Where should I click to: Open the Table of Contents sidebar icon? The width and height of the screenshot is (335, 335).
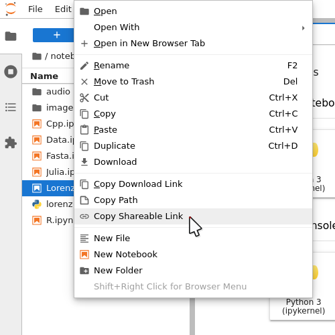coord(11,107)
